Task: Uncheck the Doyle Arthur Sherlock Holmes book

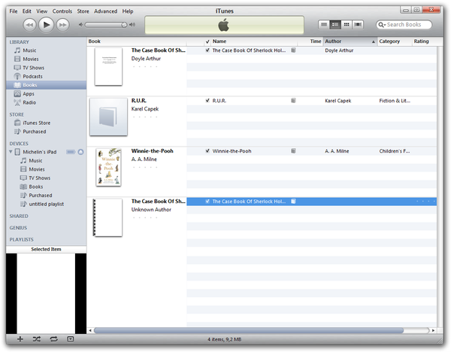Action: pyautogui.click(x=207, y=50)
